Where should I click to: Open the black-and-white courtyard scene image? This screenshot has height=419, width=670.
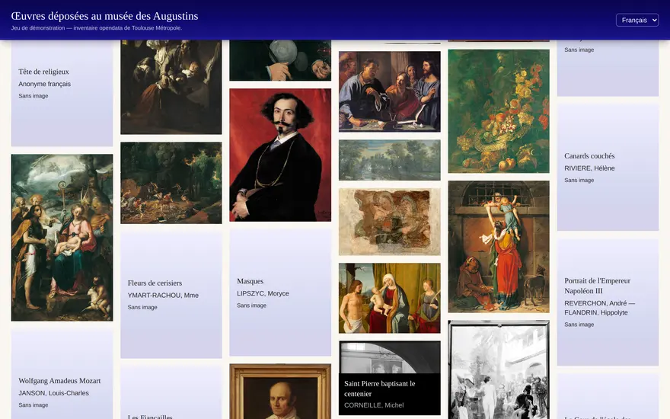click(499, 369)
